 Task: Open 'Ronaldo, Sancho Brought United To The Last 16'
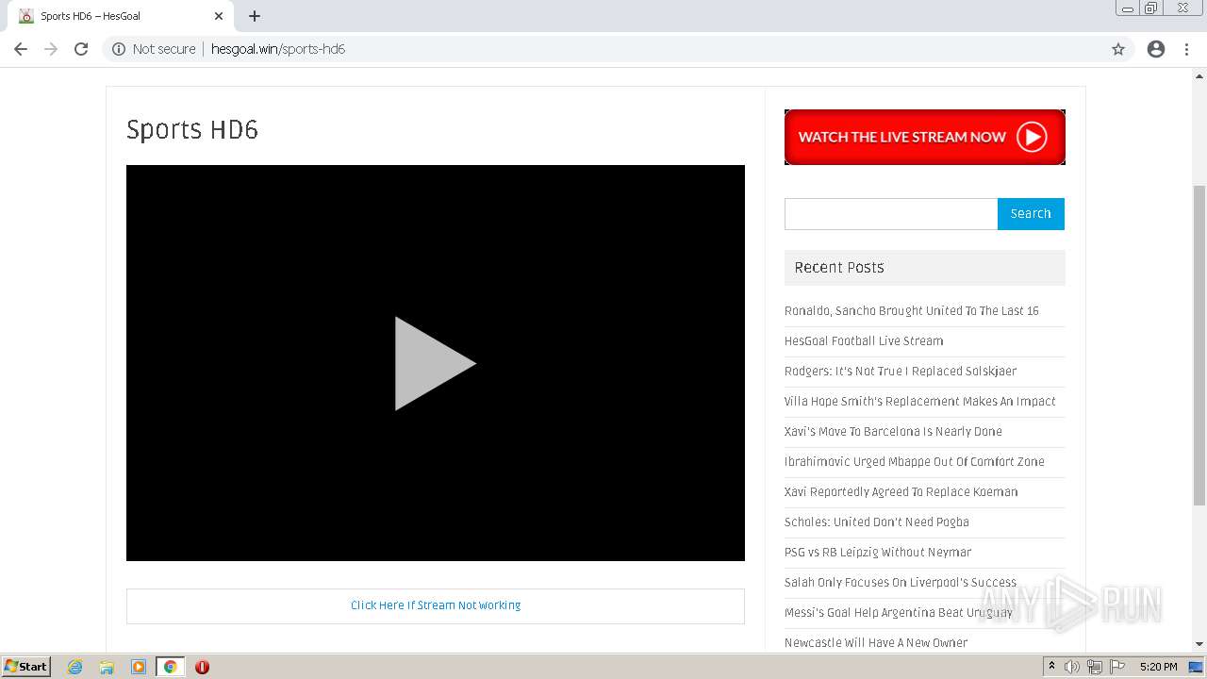(x=912, y=310)
